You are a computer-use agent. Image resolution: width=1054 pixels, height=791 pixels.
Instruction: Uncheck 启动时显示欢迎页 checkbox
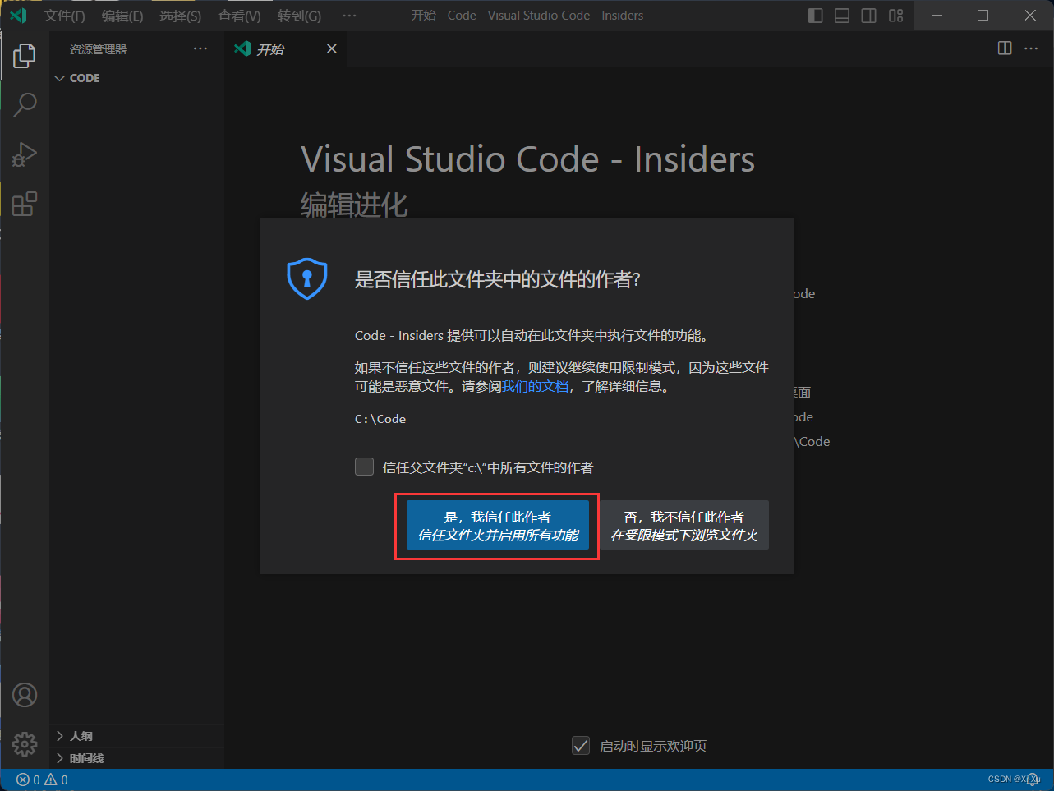(581, 746)
